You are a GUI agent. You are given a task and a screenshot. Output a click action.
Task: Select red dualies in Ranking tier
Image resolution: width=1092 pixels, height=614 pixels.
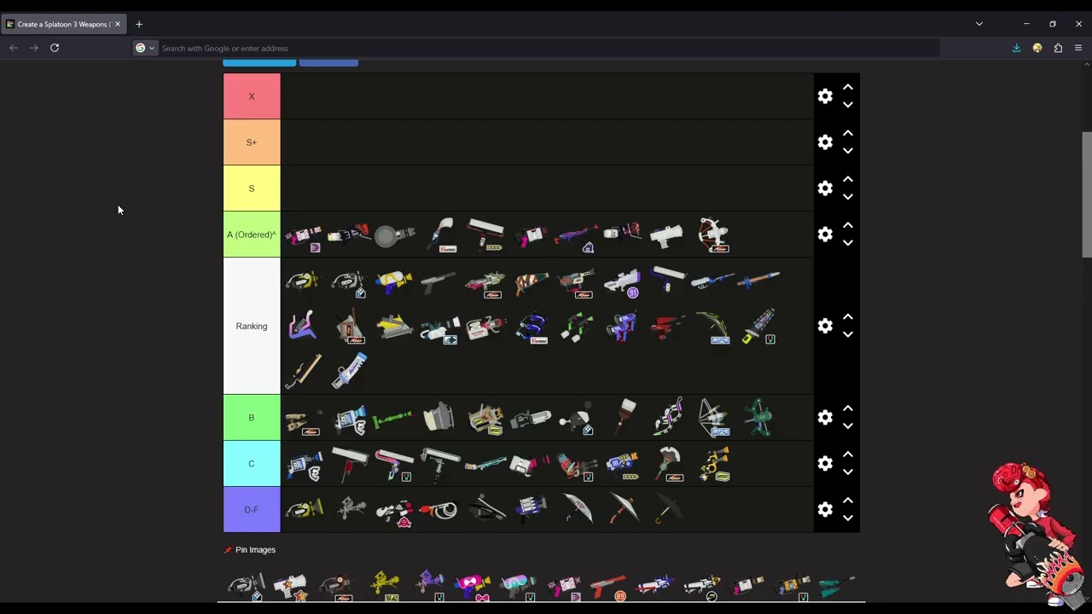667,326
